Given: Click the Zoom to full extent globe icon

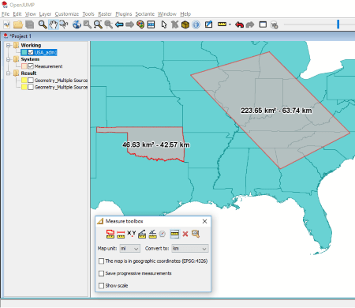Looking at the screenshot, I should click(77, 24).
